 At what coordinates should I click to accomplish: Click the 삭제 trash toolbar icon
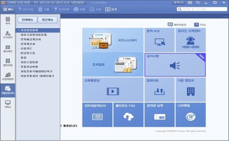(x=44, y=9)
